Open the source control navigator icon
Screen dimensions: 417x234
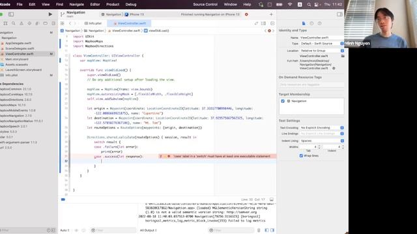tap(5, 23)
